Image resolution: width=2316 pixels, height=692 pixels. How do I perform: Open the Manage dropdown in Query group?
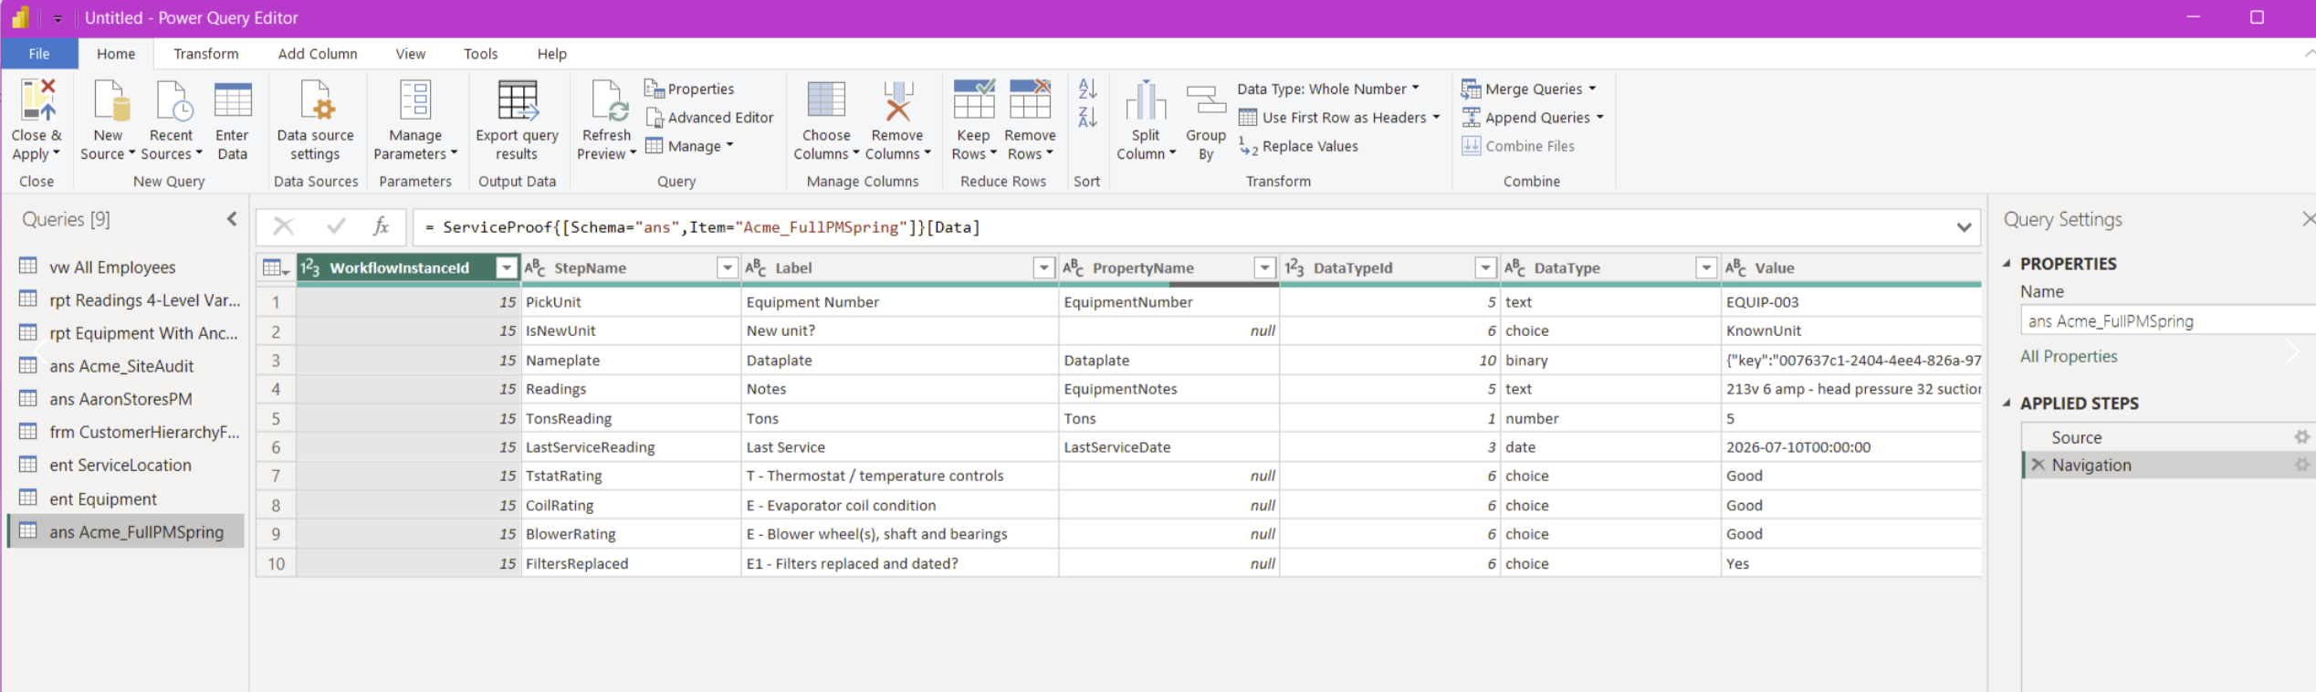click(x=690, y=146)
